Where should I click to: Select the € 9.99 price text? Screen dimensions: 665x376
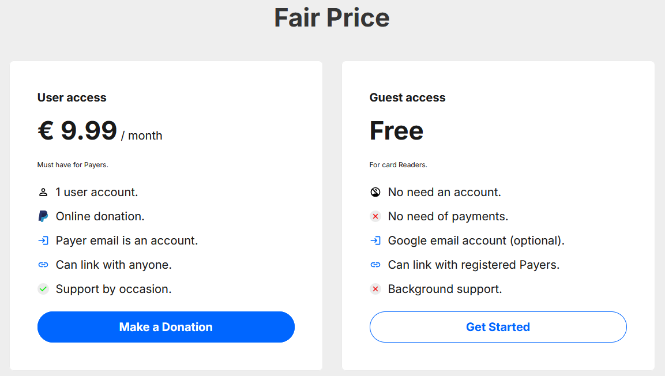(76, 131)
